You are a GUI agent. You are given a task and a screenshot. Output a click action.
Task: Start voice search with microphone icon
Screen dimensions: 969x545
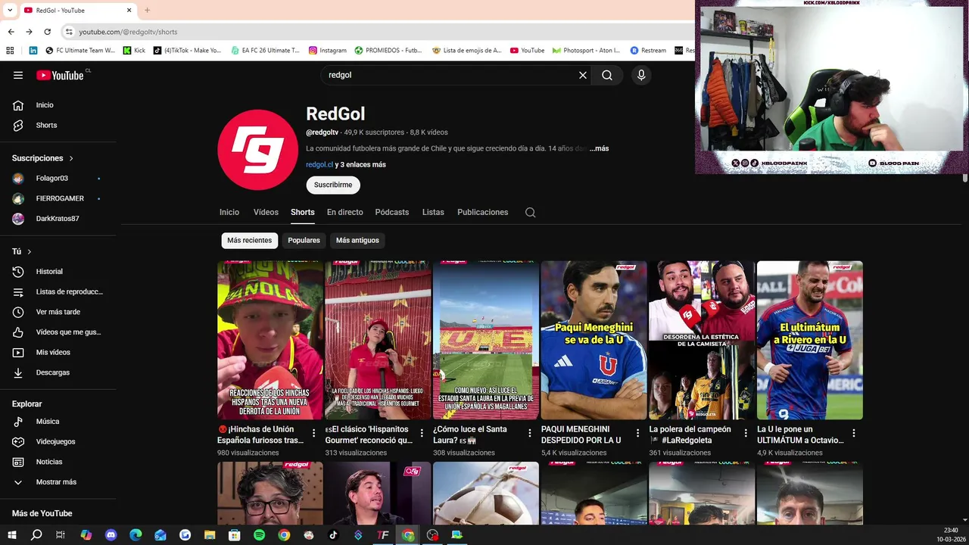[641, 75]
